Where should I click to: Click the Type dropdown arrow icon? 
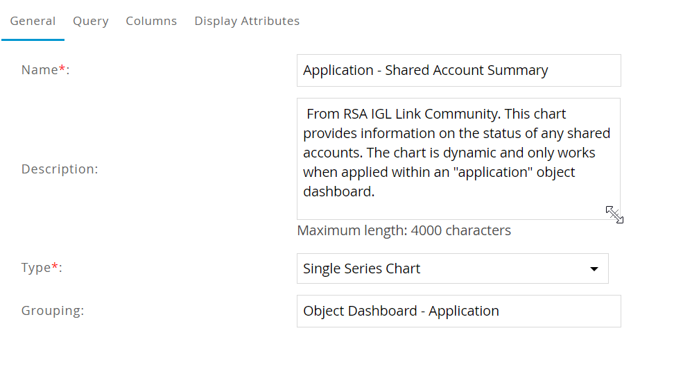click(x=594, y=269)
